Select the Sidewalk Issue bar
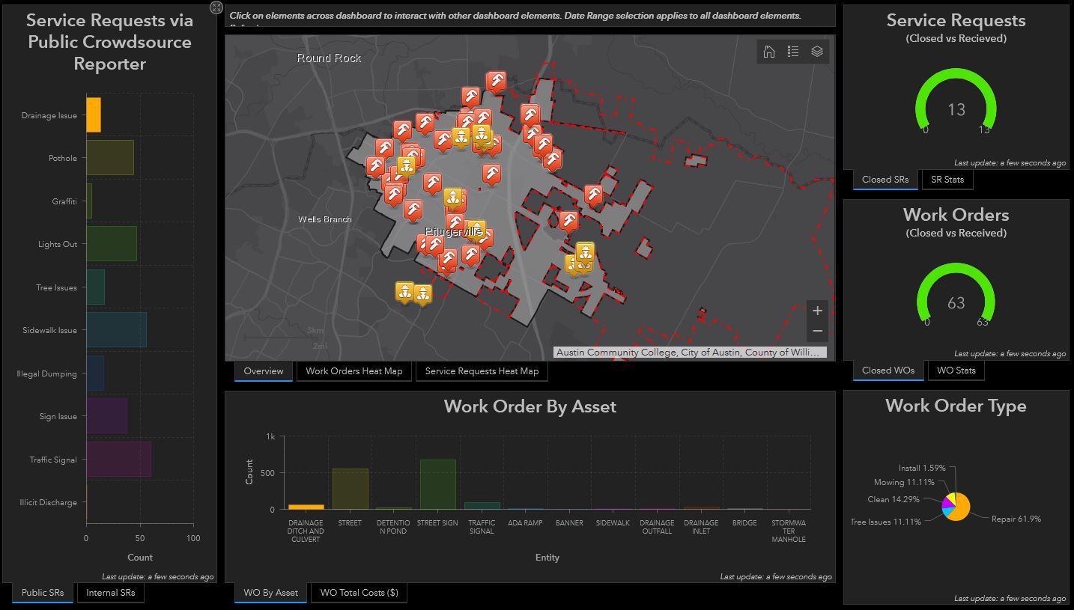This screenshot has width=1074, height=610. pyautogui.click(x=116, y=330)
